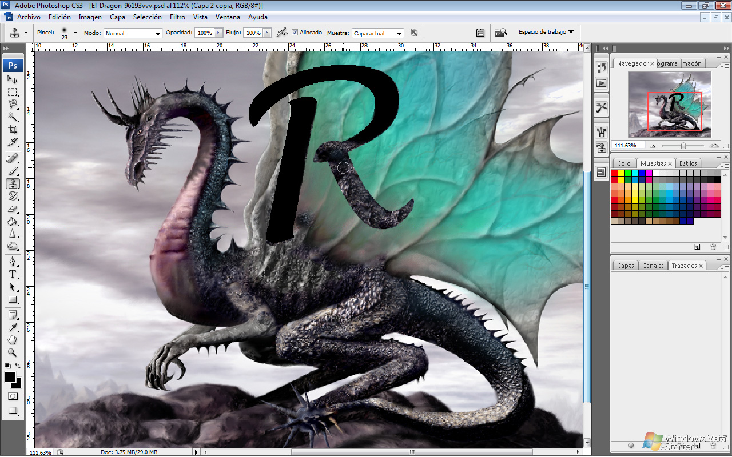Select the Zoom tool
The image size is (732, 457).
pos(13,353)
